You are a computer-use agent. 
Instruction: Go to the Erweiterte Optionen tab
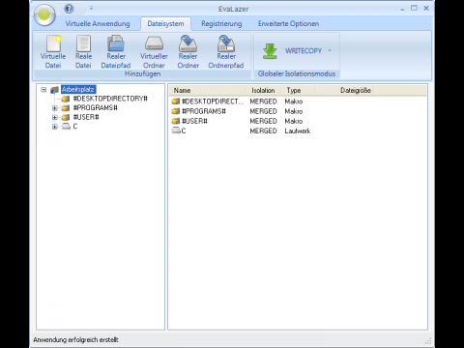pos(288,23)
